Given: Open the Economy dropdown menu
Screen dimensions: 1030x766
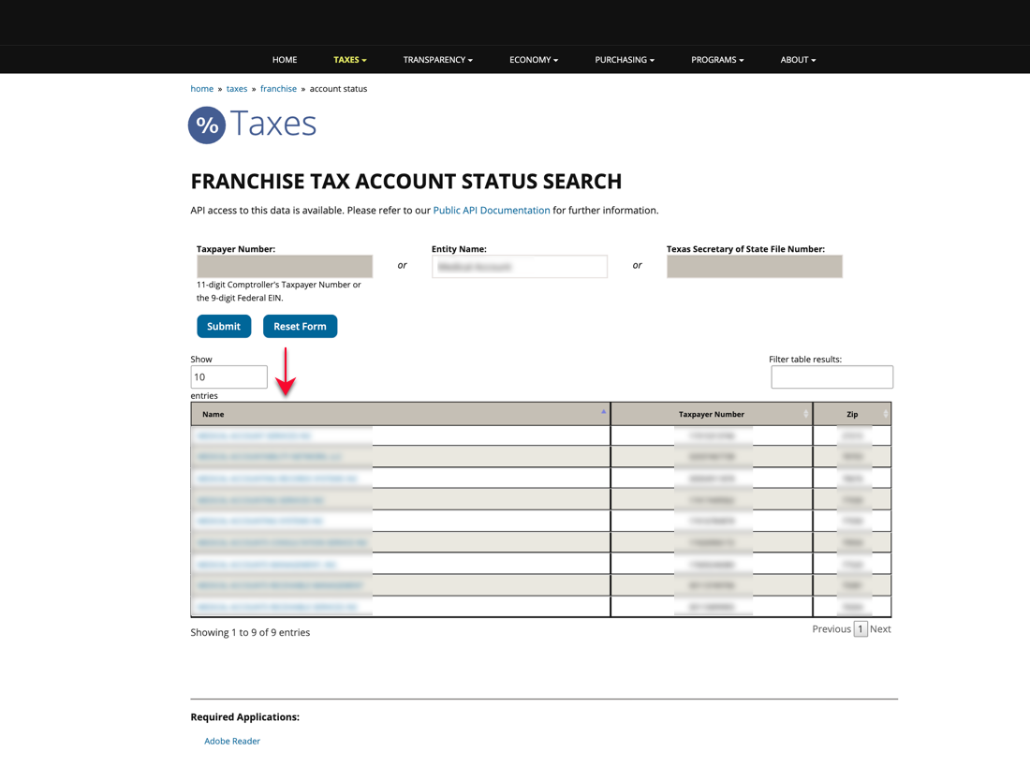Looking at the screenshot, I should [x=534, y=60].
